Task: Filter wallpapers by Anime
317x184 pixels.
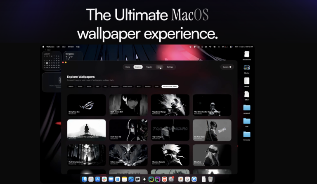Action: 89,86
